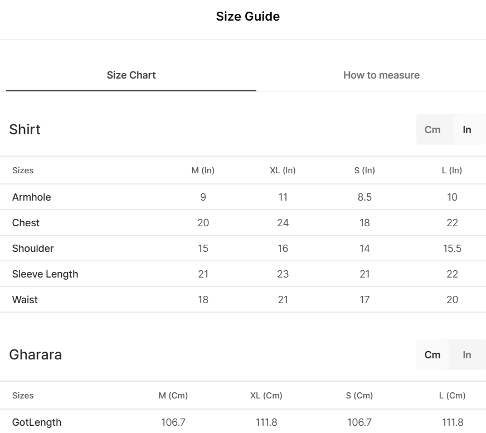Select the In unit for Shirt
The width and height of the screenshot is (486, 433).
467,130
